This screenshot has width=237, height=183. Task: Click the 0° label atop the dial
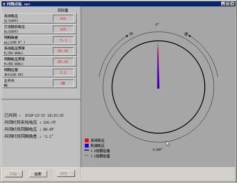[x=157, y=25]
